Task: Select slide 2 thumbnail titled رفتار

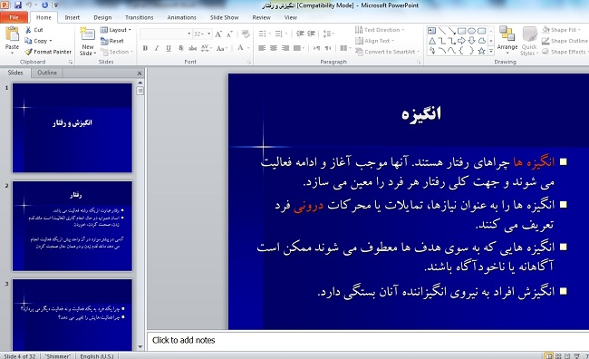Action: pos(72,226)
